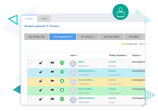
Task: Click the username text adenwilliam
Action: (84, 66)
